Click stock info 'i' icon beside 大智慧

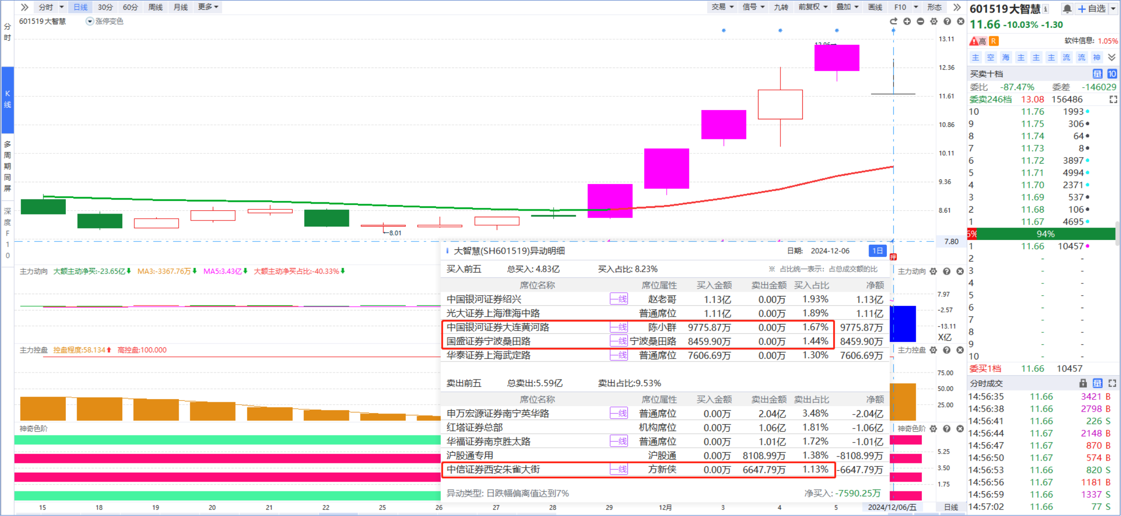pos(1045,9)
